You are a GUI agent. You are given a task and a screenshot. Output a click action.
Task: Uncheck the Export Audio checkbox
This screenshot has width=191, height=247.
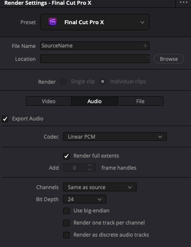pyautogui.click(x=5, y=119)
